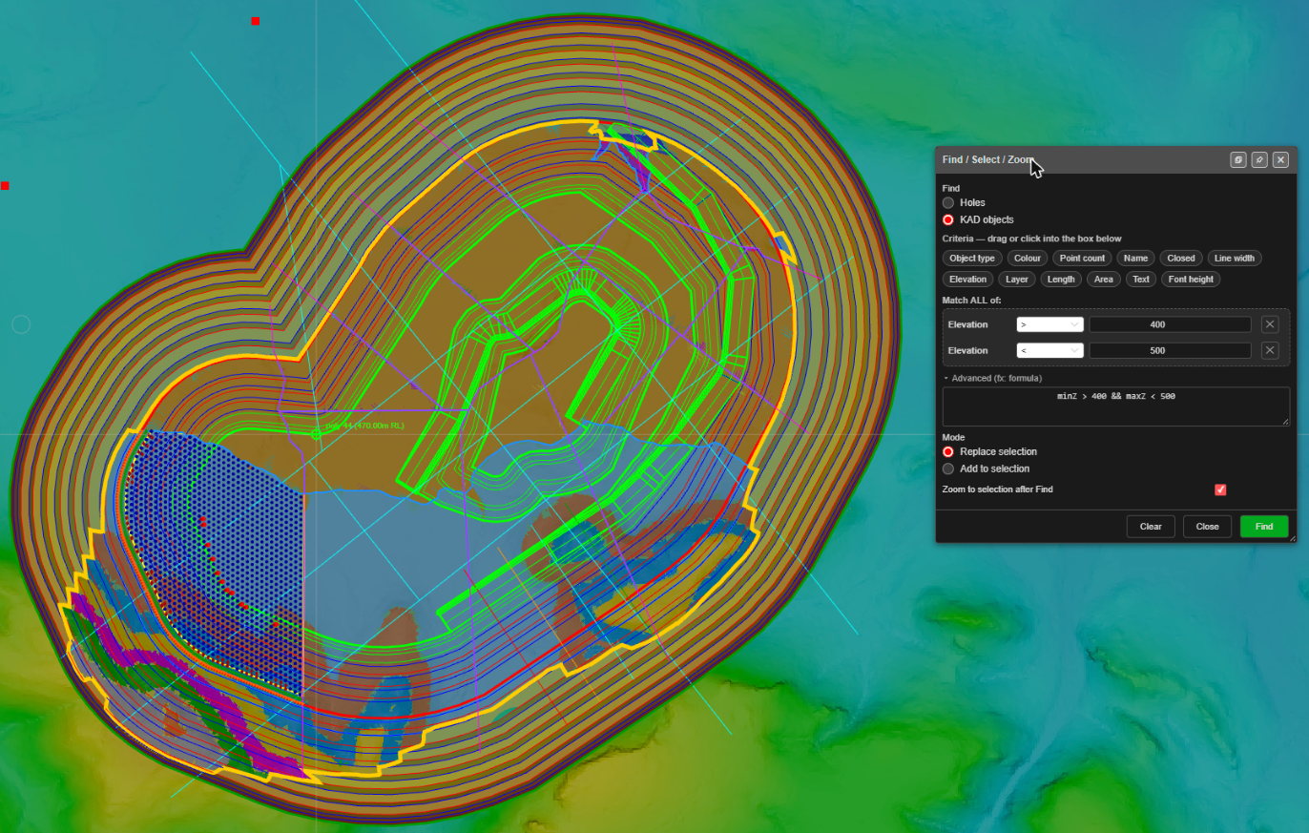Add the Name criterion chip
This screenshot has width=1309, height=833.
pyautogui.click(x=1135, y=258)
